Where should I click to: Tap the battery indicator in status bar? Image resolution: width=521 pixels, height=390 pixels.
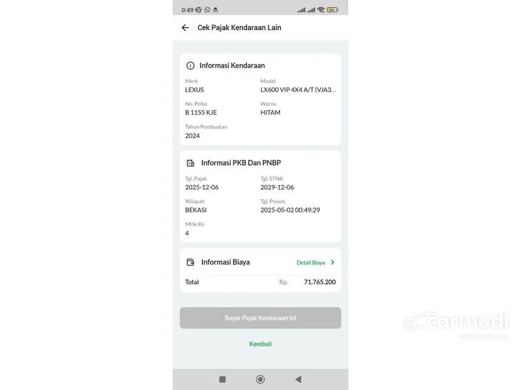(332, 10)
